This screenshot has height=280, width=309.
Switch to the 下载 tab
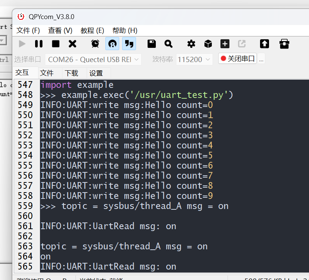71,73
